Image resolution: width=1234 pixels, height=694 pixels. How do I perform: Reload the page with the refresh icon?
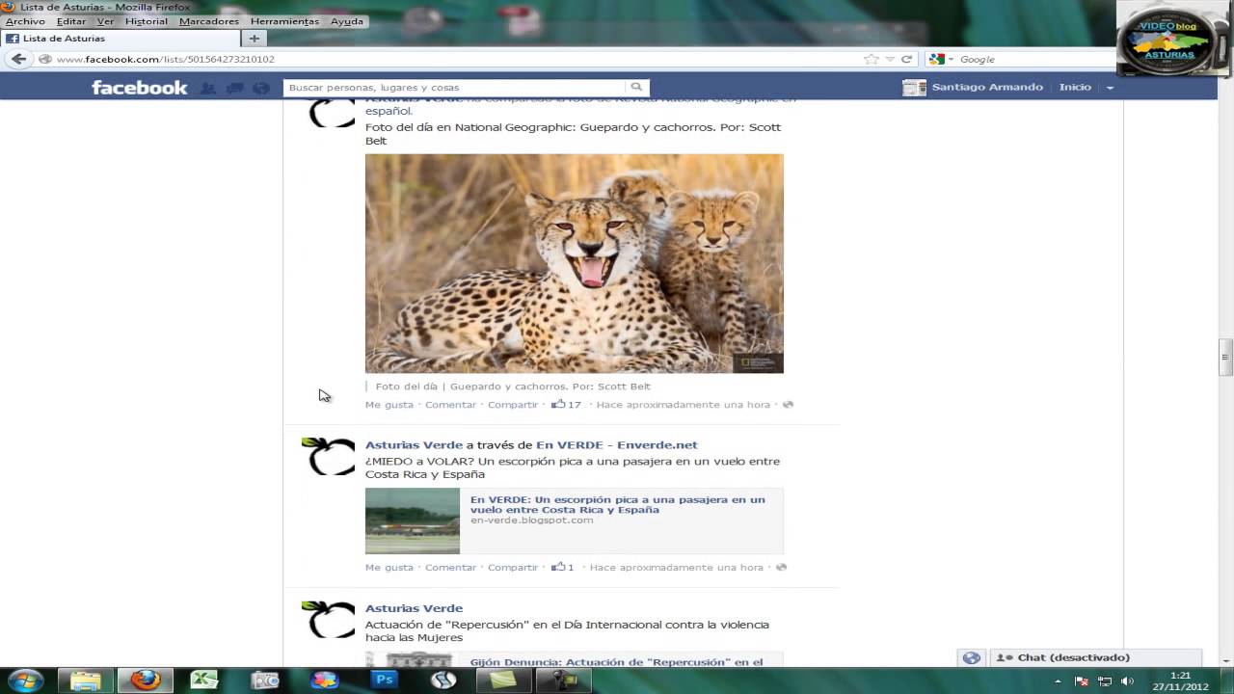click(906, 59)
